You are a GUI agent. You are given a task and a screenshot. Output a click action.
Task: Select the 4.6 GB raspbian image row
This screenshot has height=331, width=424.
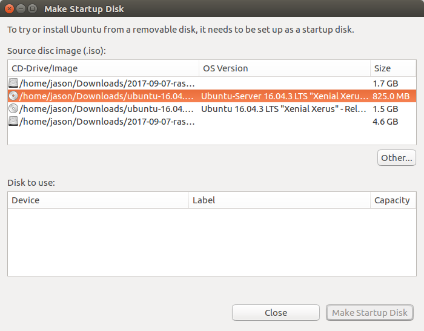[x=212, y=121]
